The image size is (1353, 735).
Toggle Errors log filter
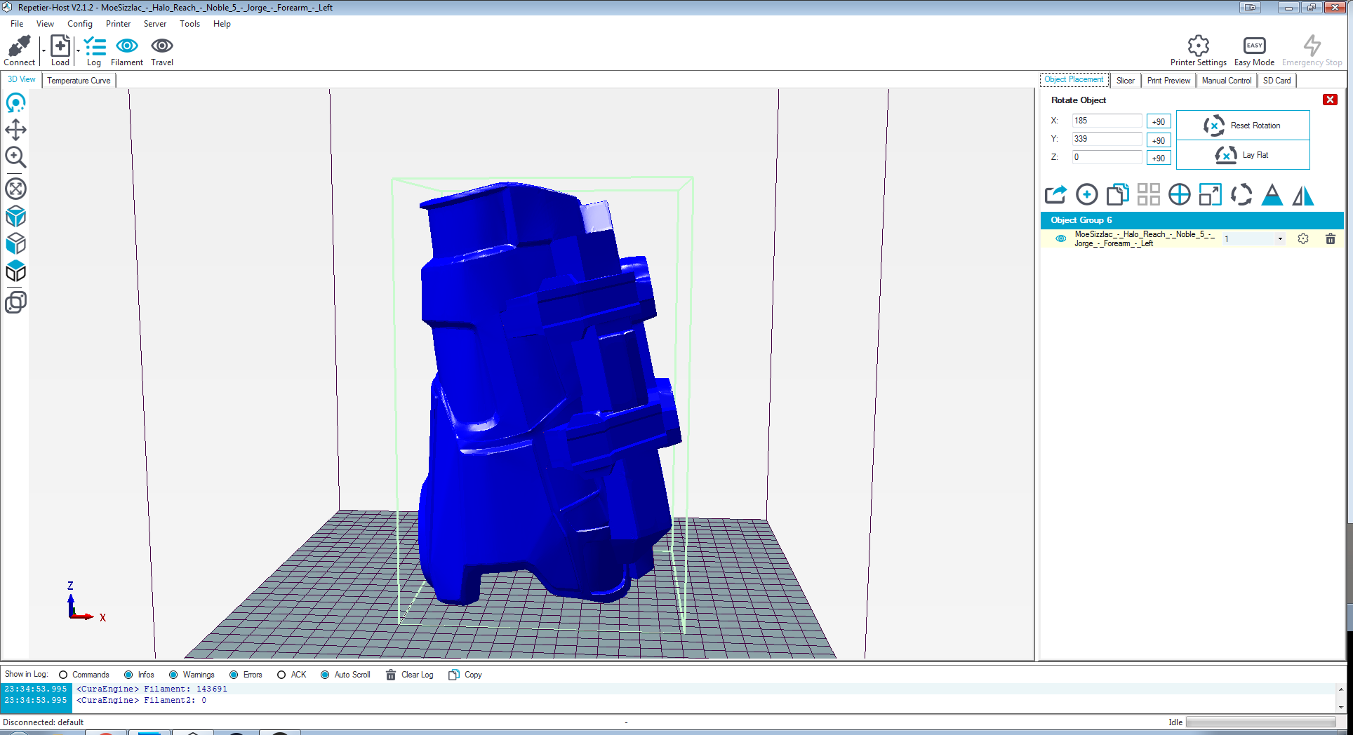pos(234,675)
